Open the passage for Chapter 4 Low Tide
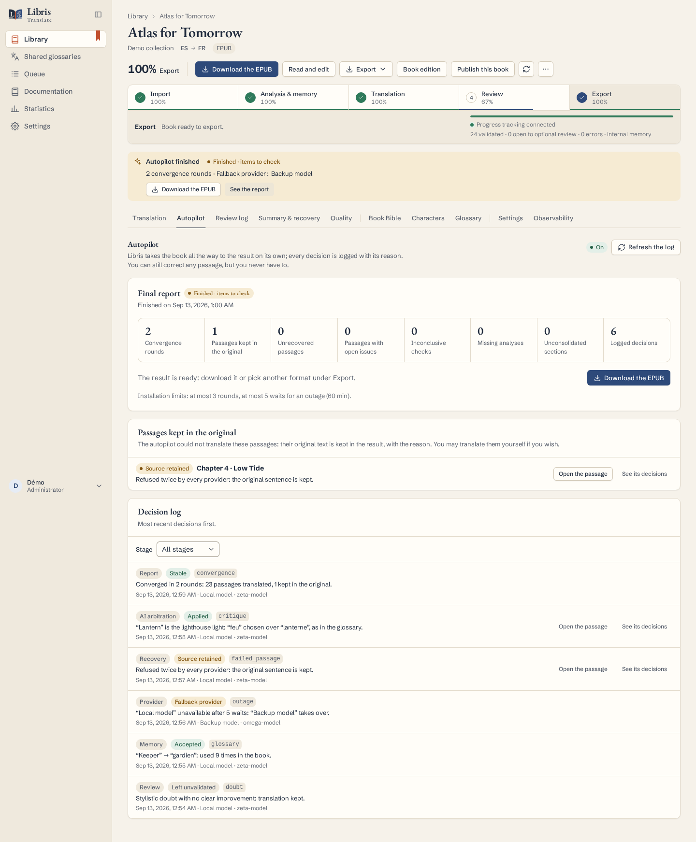This screenshot has height=842, width=696. tap(583, 474)
